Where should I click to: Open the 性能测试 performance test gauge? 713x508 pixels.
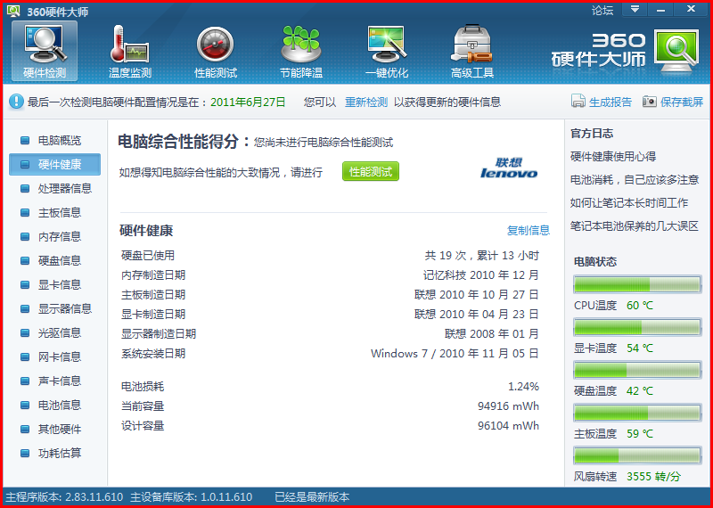[216, 51]
